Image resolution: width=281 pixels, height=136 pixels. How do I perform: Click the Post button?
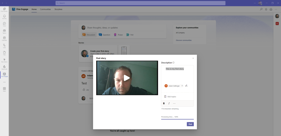tap(190, 124)
